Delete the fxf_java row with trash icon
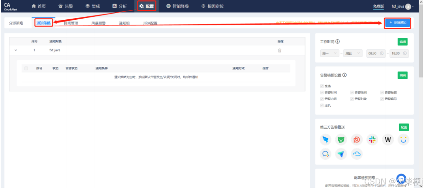This screenshot has height=189, width=424. point(280,50)
